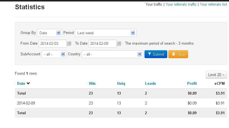
Task: Open the From Date calendar icon
Action: [69, 44]
